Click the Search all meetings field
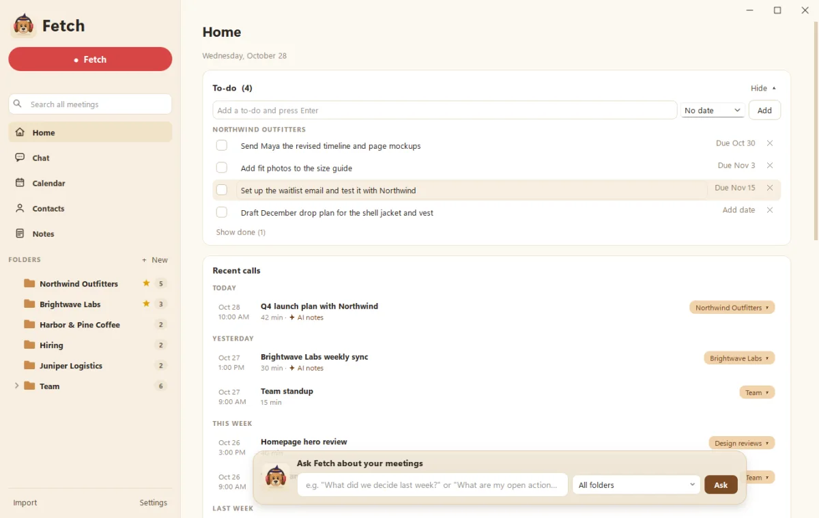 [x=90, y=104]
